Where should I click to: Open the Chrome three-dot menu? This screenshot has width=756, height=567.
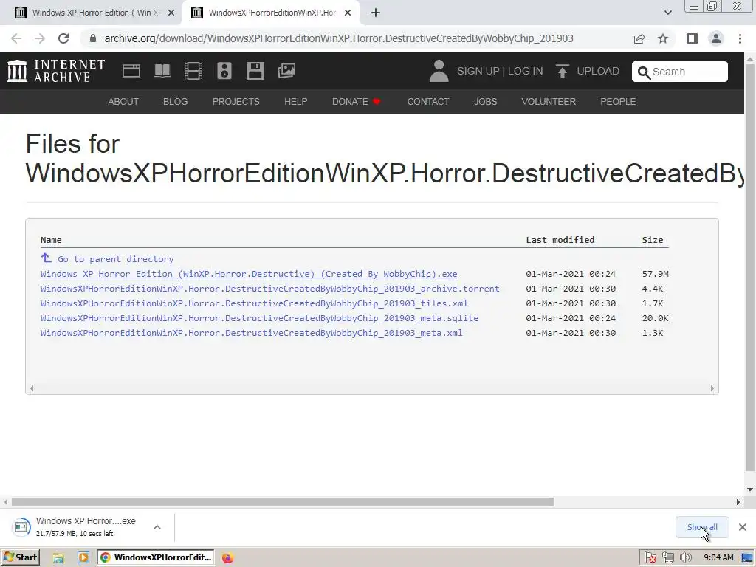pyautogui.click(x=740, y=38)
